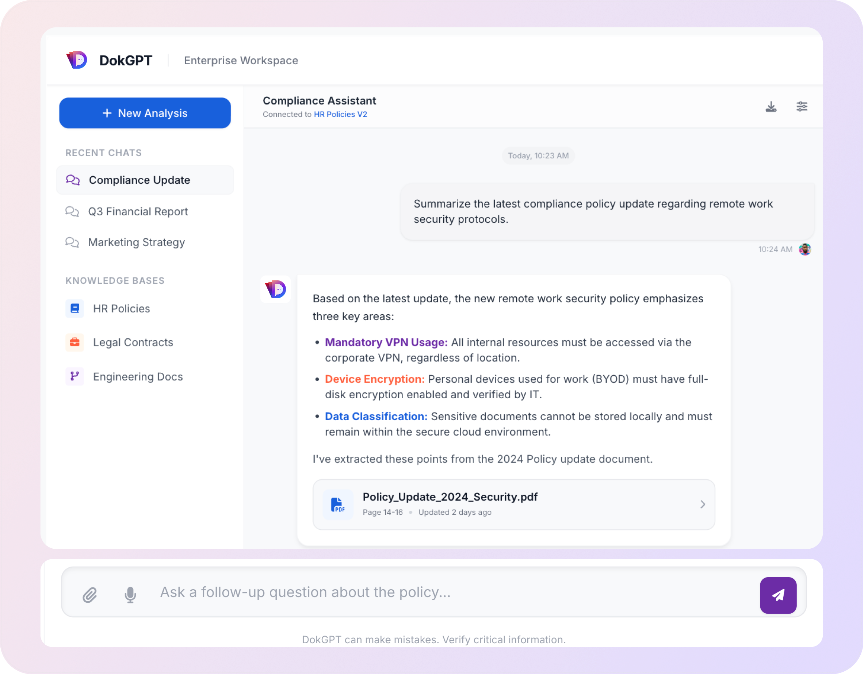Click the PDF file icon in attachment card
Image resolution: width=864 pixels, height=675 pixels.
click(337, 505)
